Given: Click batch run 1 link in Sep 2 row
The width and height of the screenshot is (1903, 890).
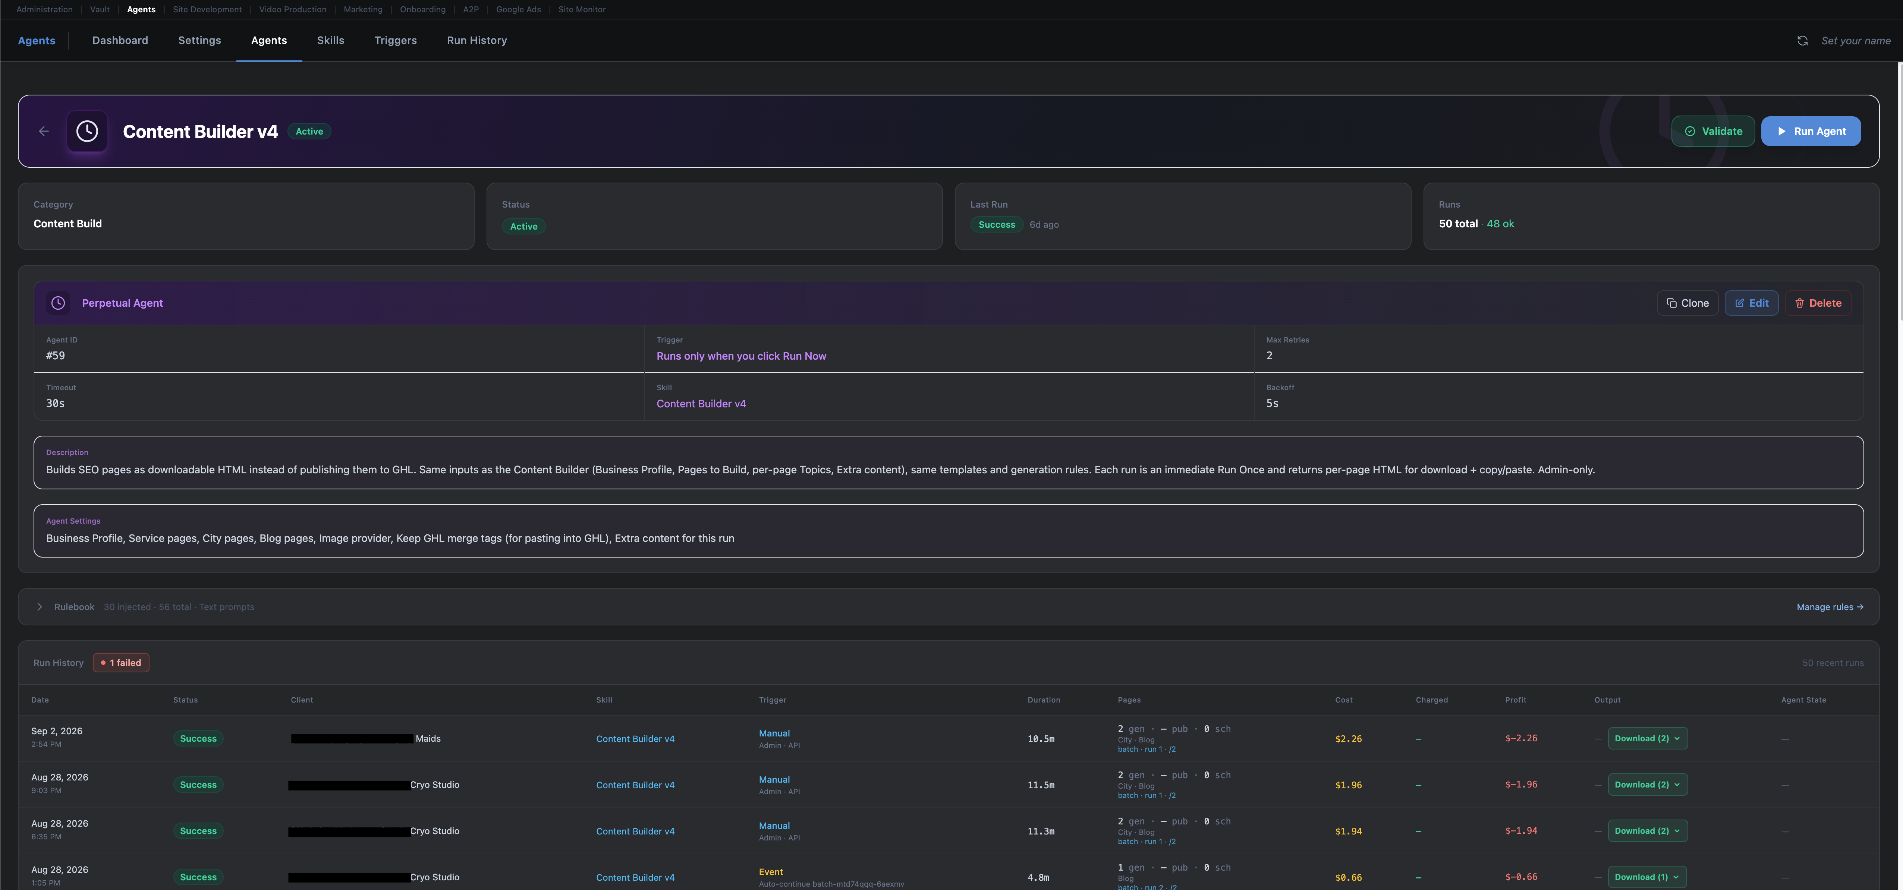Looking at the screenshot, I should coord(1146,749).
